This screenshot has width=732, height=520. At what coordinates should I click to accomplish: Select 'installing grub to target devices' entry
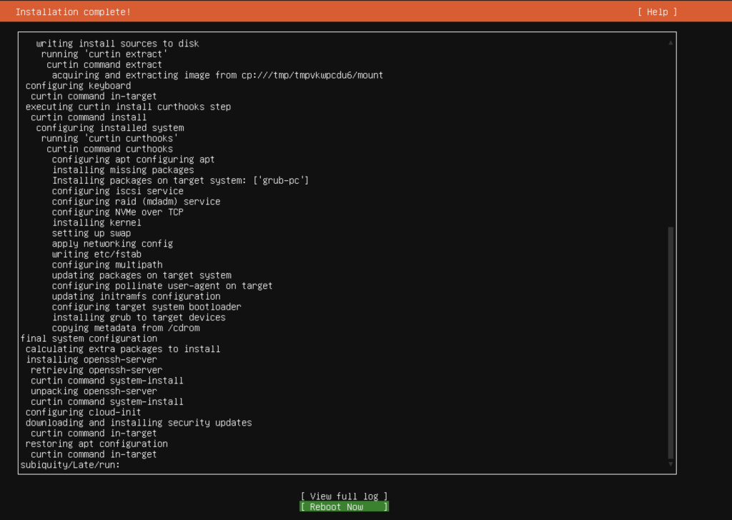point(139,318)
